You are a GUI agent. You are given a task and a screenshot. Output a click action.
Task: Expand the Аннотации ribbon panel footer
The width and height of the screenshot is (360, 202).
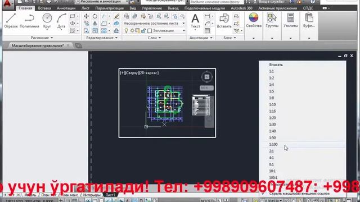click(x=201, y=38)
